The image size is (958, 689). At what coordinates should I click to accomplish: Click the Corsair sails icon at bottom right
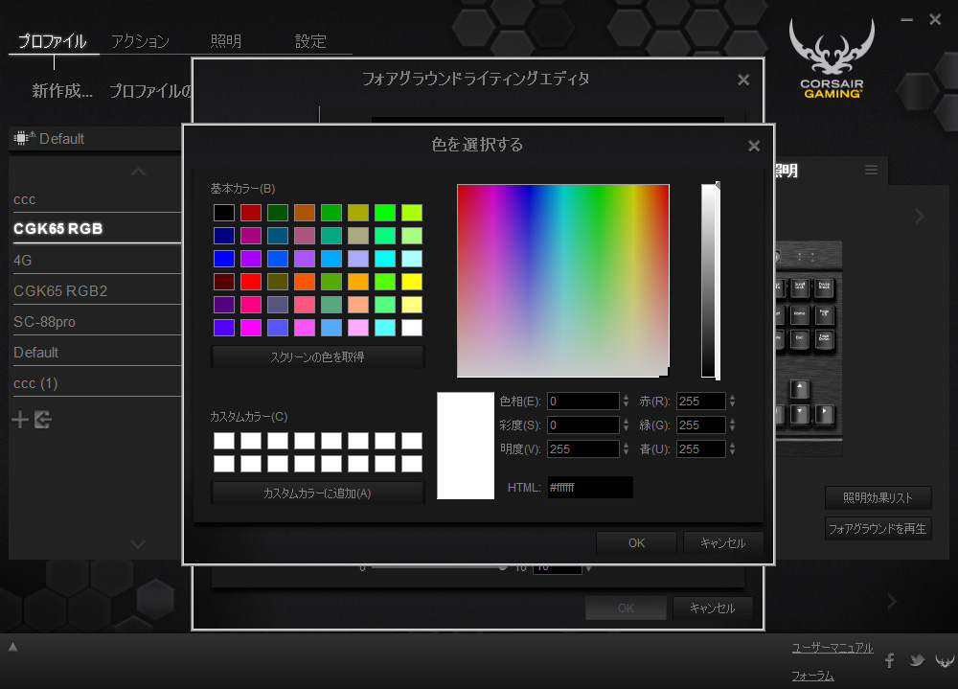point(945,660)
